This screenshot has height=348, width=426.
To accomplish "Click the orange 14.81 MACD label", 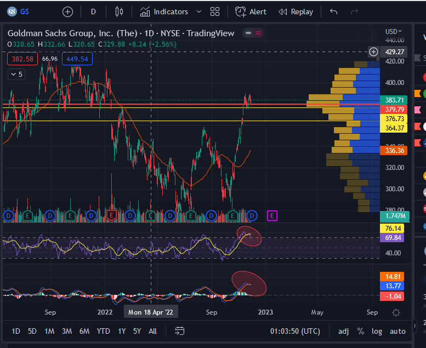I will pos(392,277).
